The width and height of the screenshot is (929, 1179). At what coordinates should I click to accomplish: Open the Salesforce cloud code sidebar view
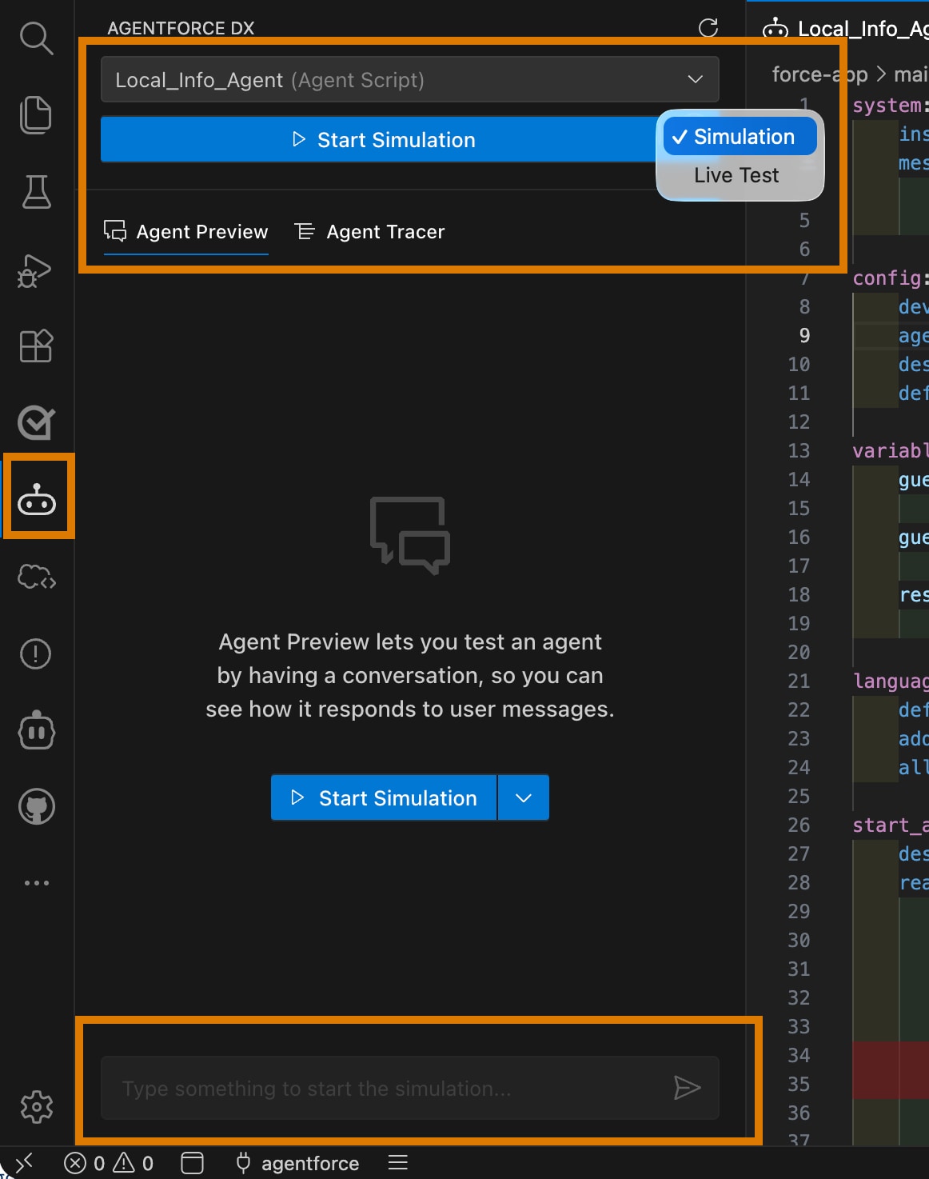(36, 577)
